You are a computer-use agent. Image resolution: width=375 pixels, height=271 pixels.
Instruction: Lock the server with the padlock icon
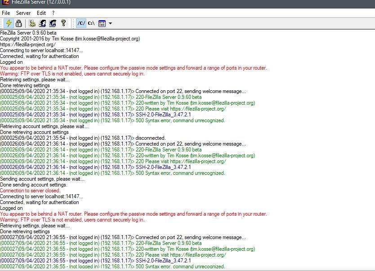[18, 23]
